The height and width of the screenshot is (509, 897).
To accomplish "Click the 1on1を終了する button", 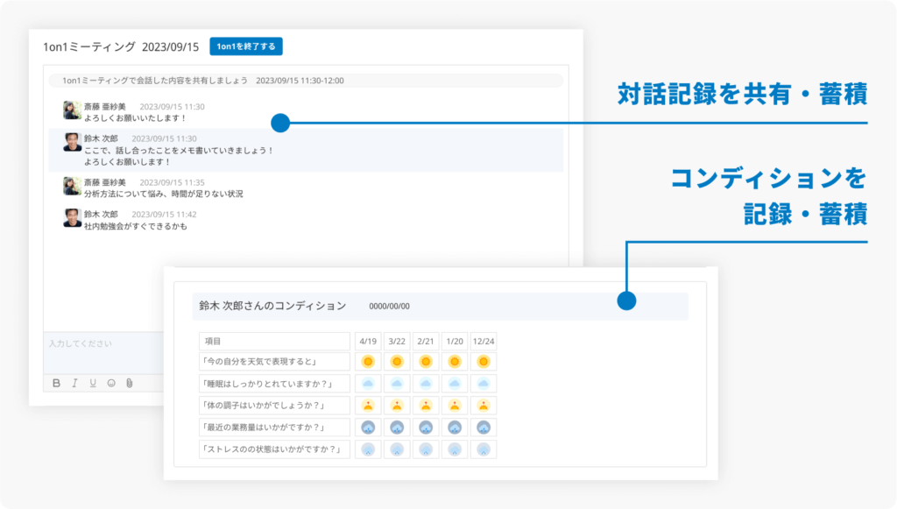I will 246,46.
